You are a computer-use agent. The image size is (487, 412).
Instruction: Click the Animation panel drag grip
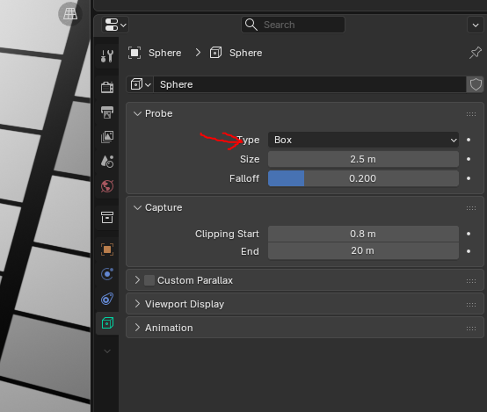pyautogui.click(x=471, y=329)
